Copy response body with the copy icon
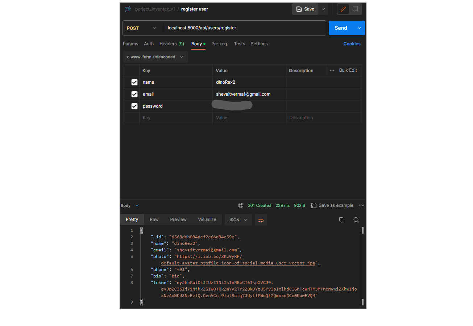Screen dimensions: 473x326 [x=341, y=220]
